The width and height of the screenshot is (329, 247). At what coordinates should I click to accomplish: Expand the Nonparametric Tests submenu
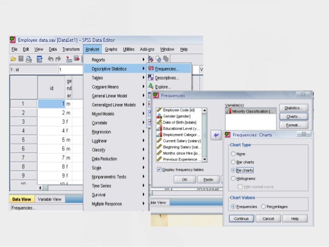[x=117, y=177]
